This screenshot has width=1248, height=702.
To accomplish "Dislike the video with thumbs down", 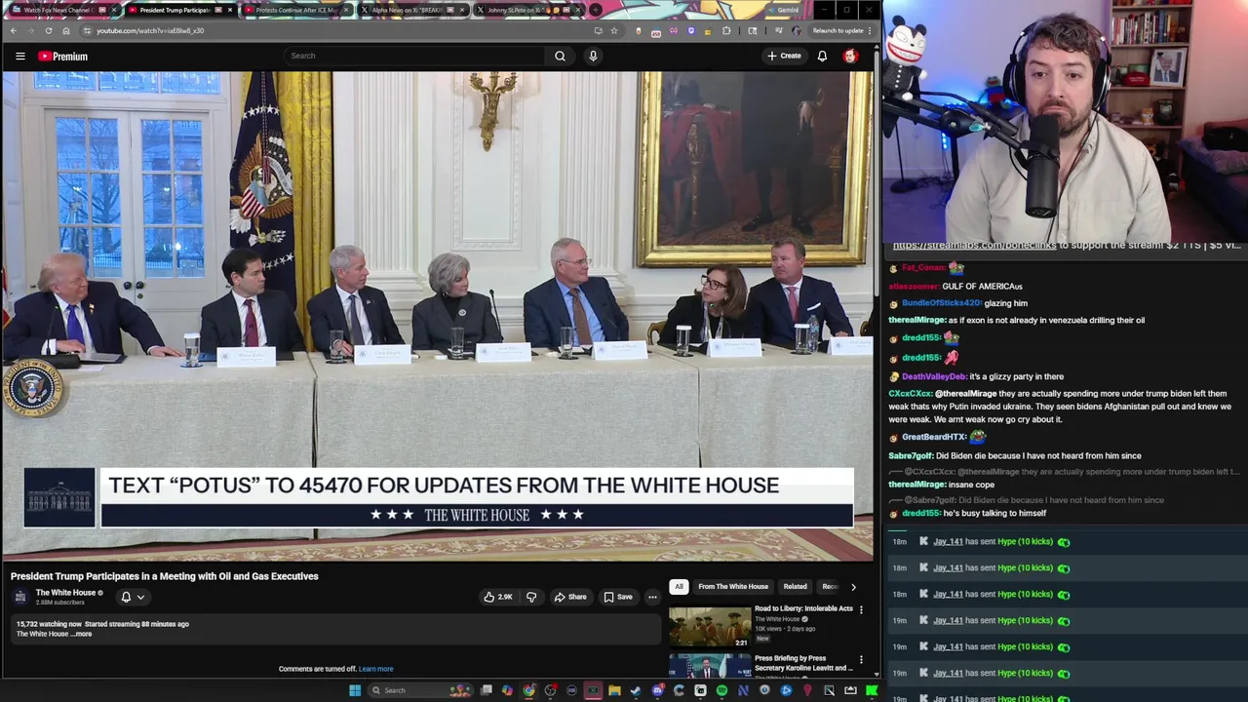I will (x=531, y=597).
